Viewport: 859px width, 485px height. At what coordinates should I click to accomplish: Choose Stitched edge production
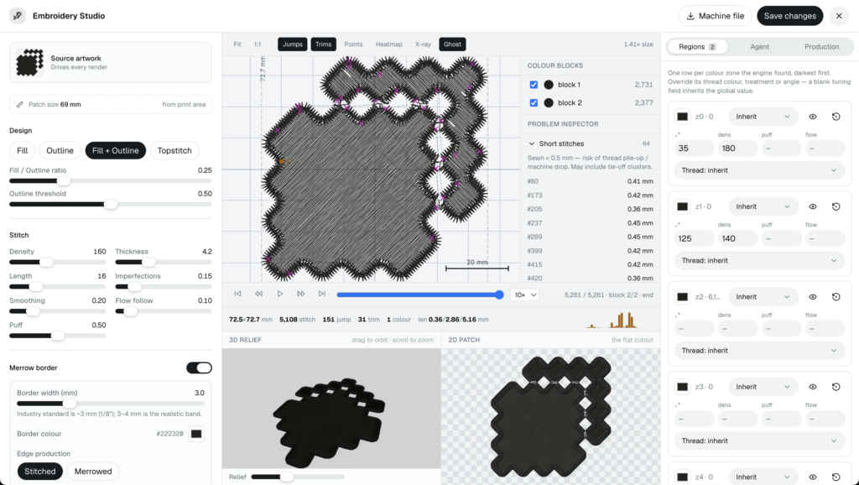click(x=40, y=472)
